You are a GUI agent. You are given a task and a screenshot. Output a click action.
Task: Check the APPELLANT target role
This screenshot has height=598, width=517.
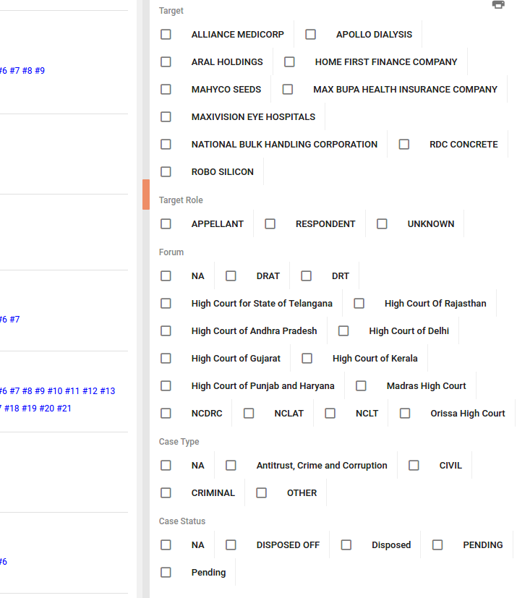166,224
